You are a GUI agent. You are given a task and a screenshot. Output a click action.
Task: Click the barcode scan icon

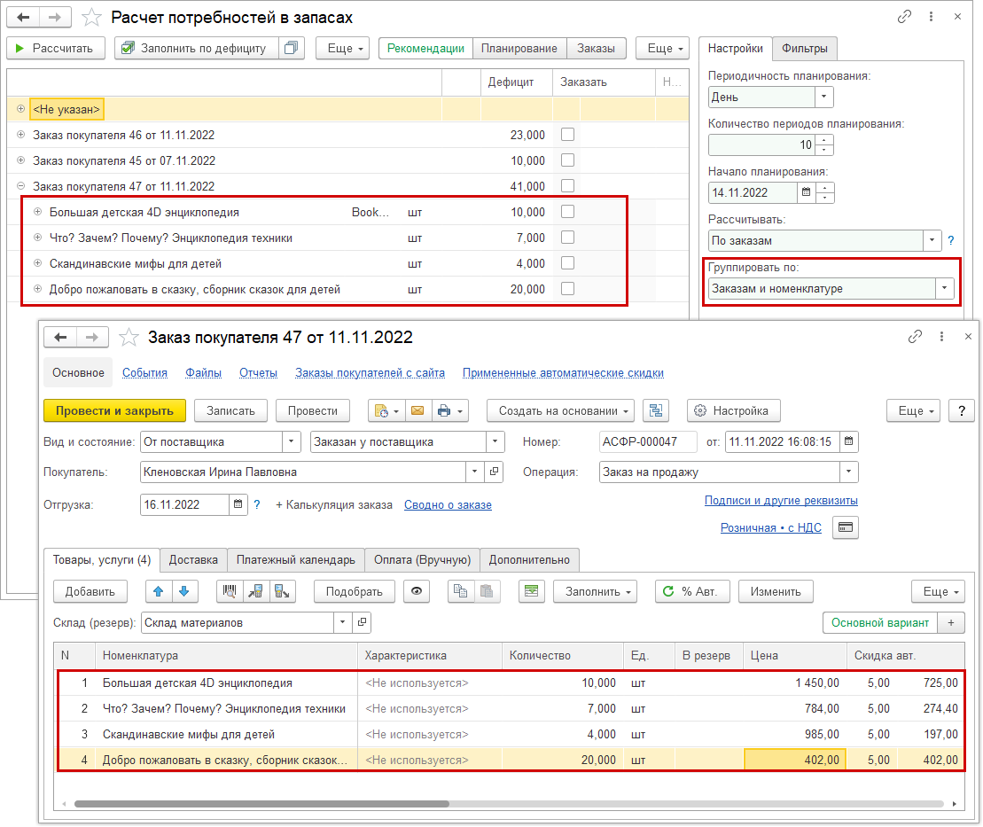coord(231,591)
